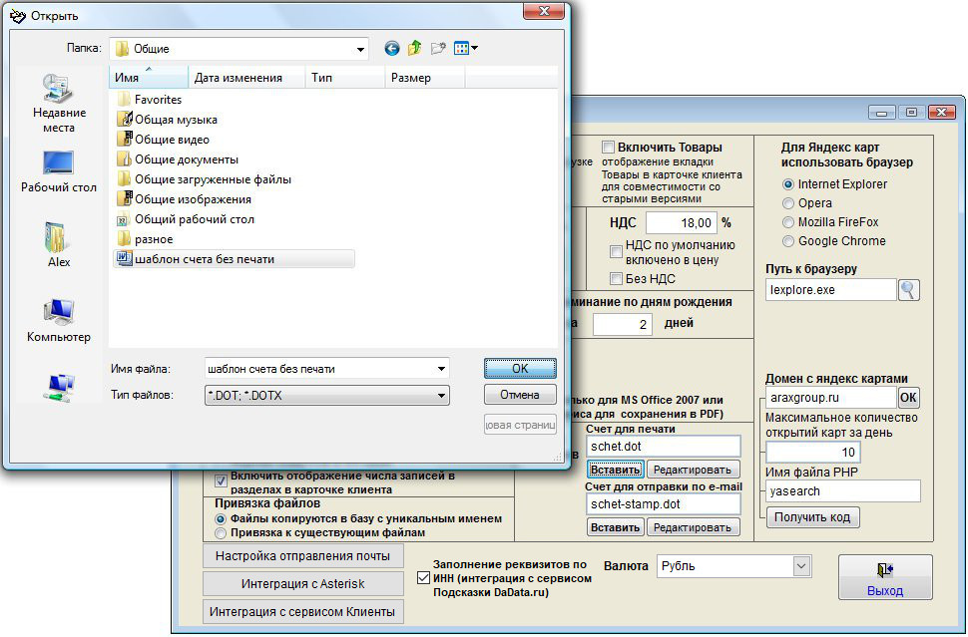Sort by the Имя column header

point(148,78)
